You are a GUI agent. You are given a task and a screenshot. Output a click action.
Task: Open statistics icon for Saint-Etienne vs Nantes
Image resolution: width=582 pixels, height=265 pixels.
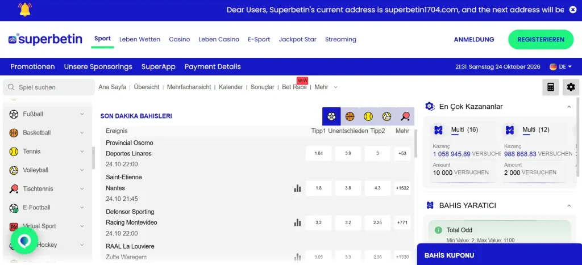(x=297, y=188)
